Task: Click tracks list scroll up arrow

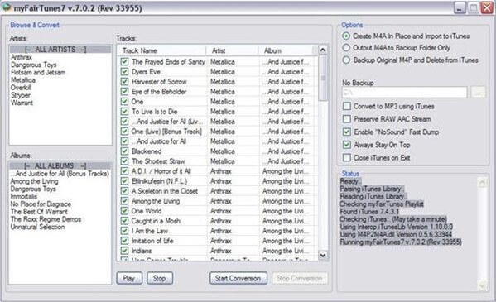Action: pos(323,50)
